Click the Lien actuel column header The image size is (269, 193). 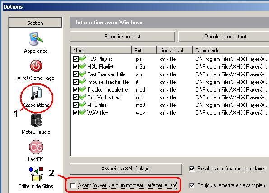pyautogui.click(x=175, y=51)
